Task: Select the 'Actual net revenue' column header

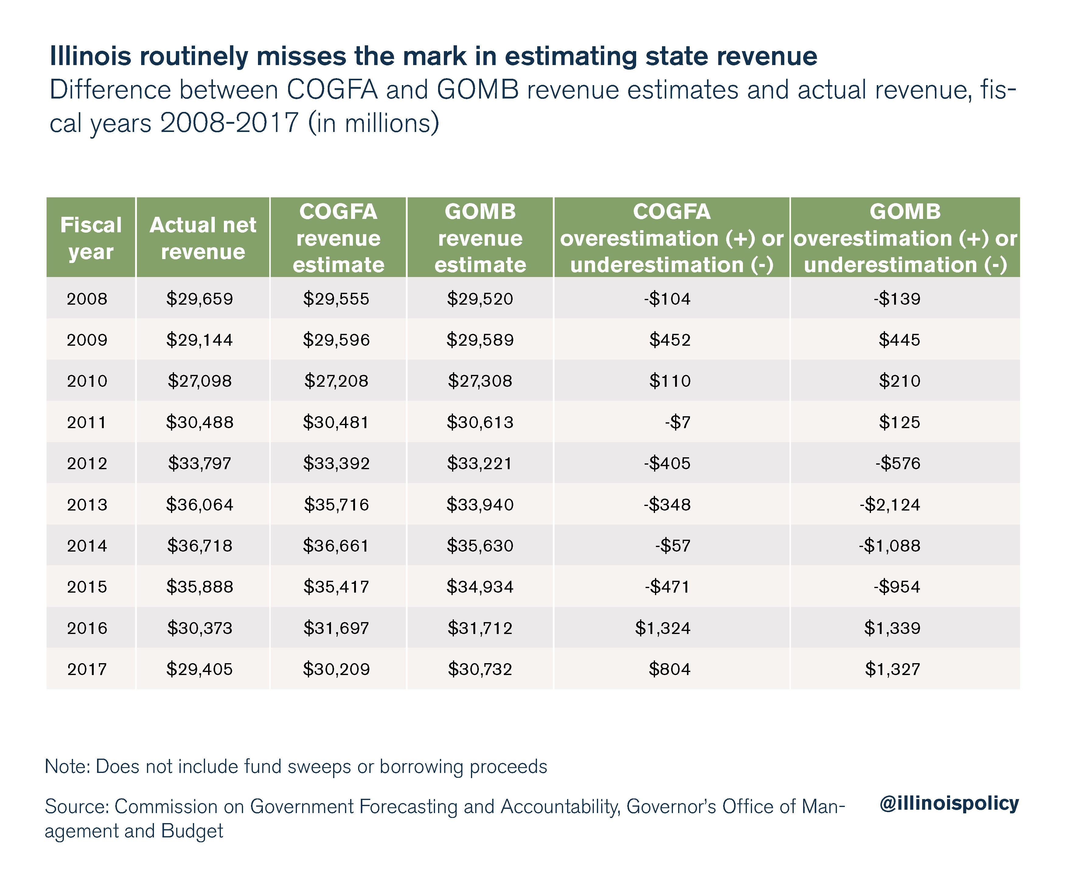Action: click(203, 237)
